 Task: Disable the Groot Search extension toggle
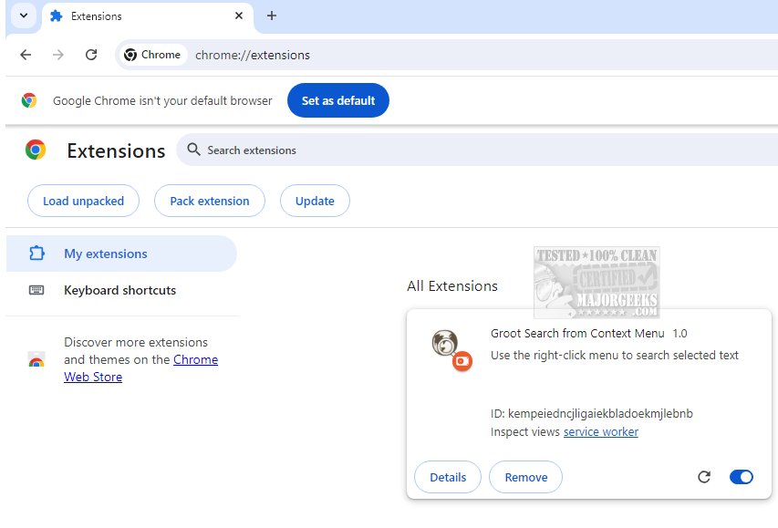(x=742, y=477)
